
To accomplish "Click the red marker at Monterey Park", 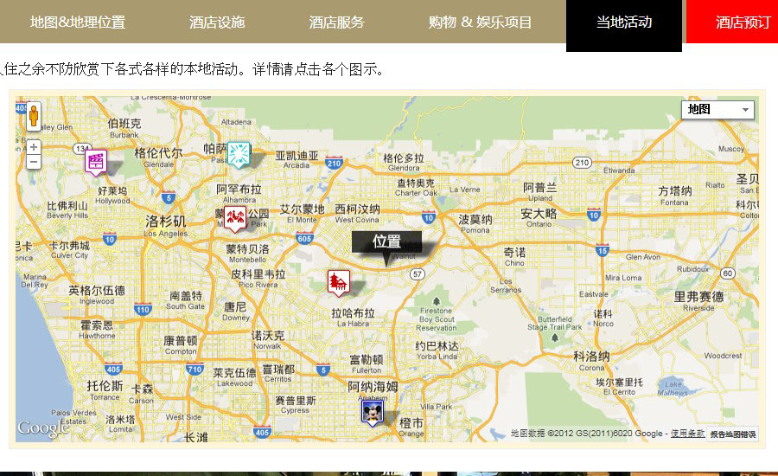I will point(235,219).
